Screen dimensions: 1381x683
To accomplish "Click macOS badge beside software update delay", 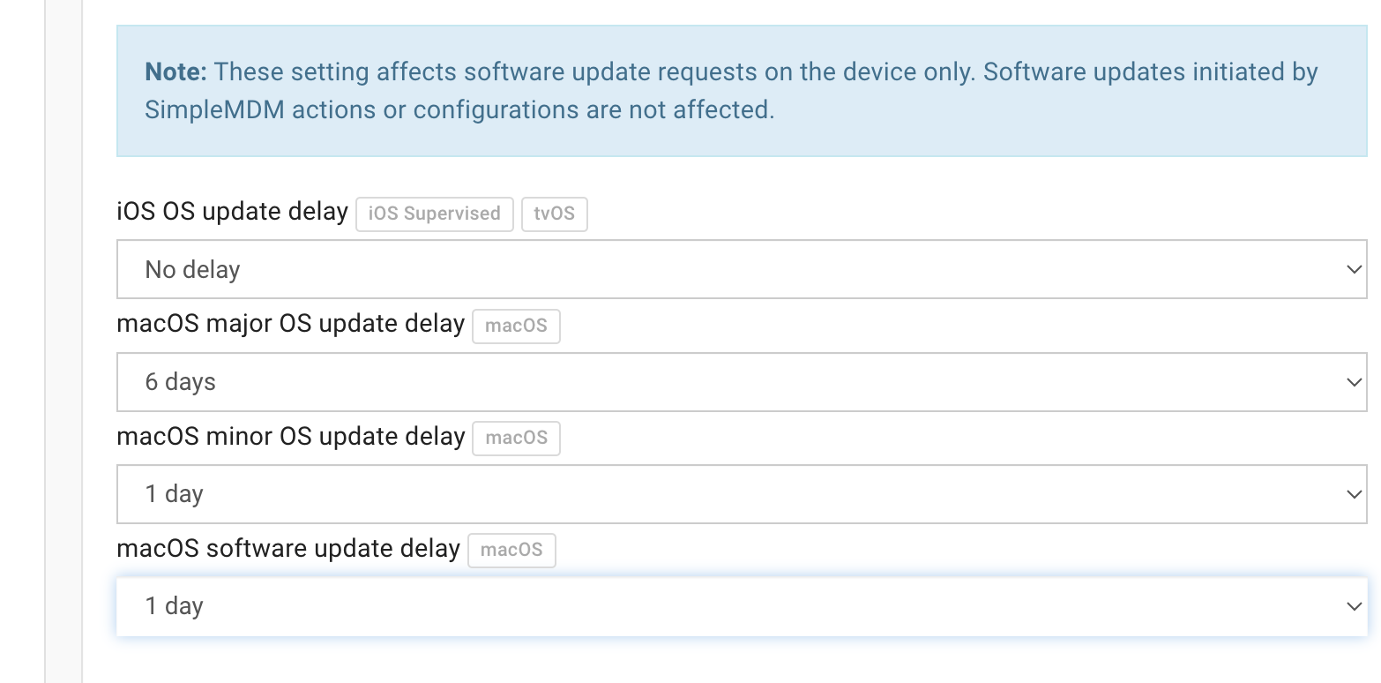I will pos(511,551).
